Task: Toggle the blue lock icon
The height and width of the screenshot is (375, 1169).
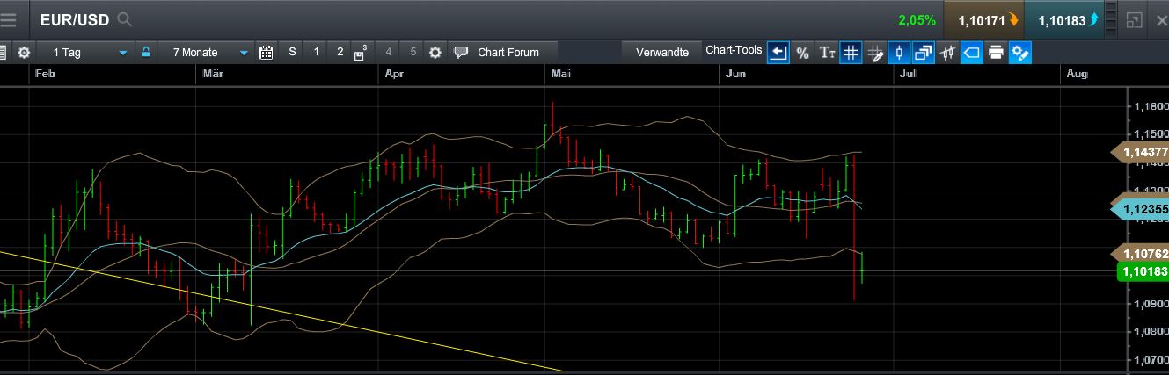Action: (146, 53)
